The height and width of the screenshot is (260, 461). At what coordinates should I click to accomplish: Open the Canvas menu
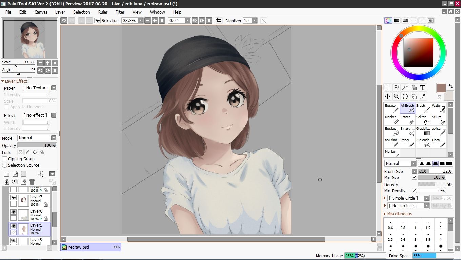coord(41,12)
